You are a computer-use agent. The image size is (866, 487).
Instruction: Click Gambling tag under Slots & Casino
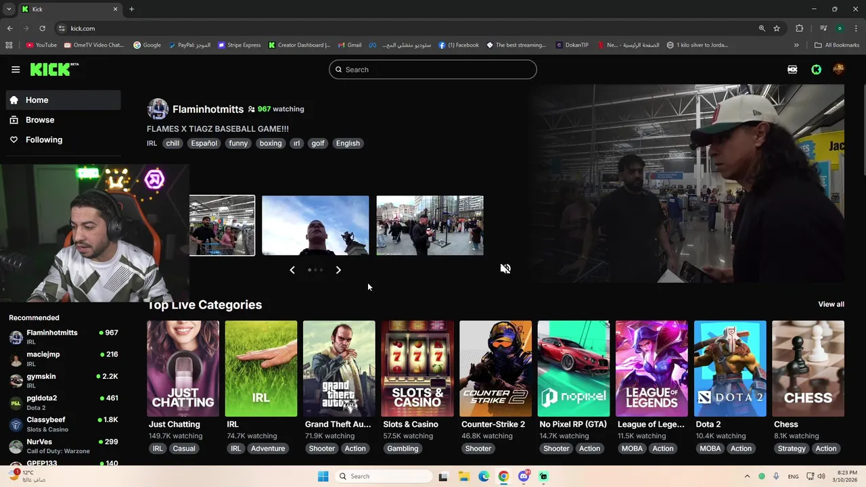pyautogui.click(x=403, y=448)
